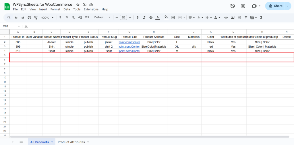Open the Tshirt product link

129,51
